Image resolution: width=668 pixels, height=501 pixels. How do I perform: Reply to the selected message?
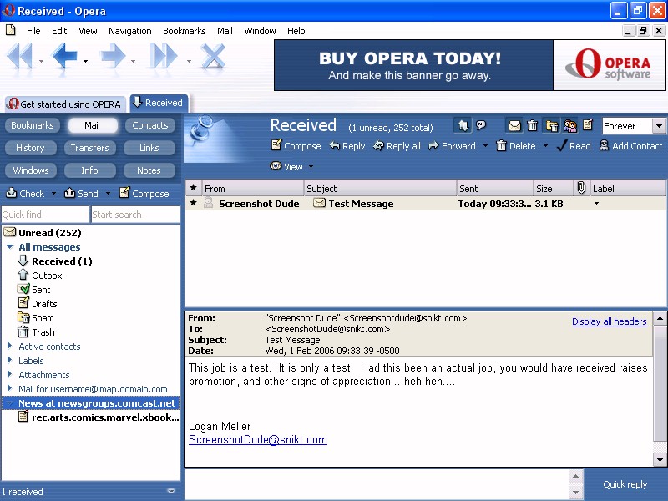[x=347, y=145]
